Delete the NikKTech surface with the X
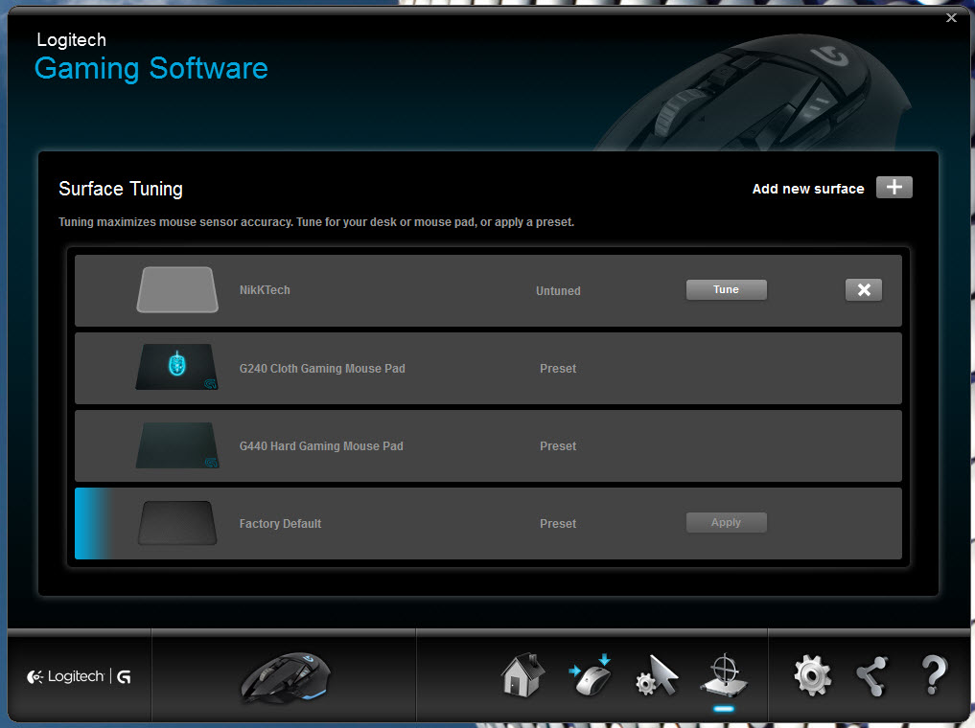The height and width of the screenshot is (728, 975). 863,289
